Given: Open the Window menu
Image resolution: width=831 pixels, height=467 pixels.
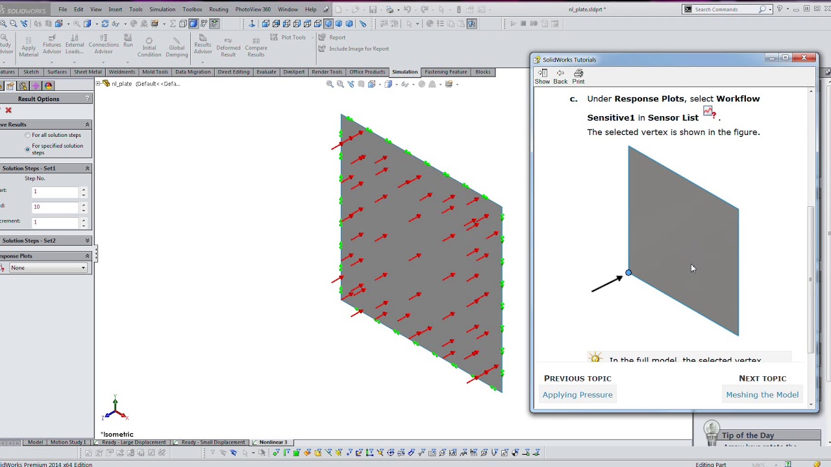Looking at the screenshot, I should click(288, 10).
